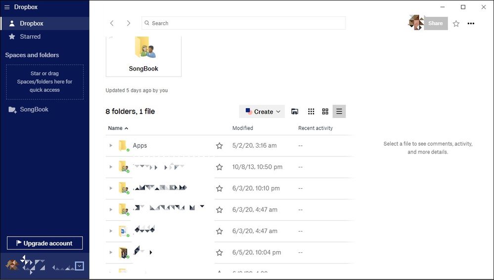Minimize the Dropbox window

[443, 7]
